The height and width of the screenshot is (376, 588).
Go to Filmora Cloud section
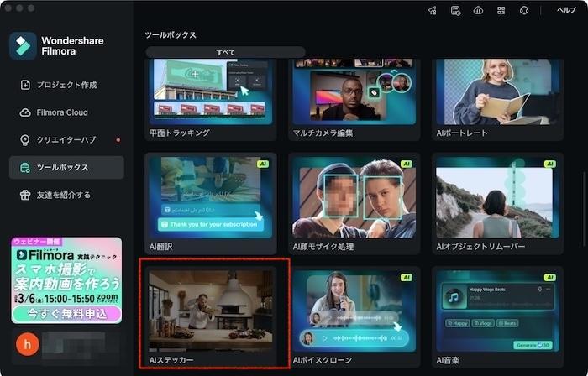pos(66,112)
